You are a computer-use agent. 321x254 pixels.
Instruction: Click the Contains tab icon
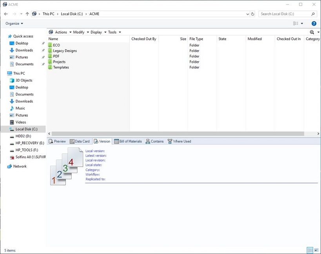click(x=147, y=141)
